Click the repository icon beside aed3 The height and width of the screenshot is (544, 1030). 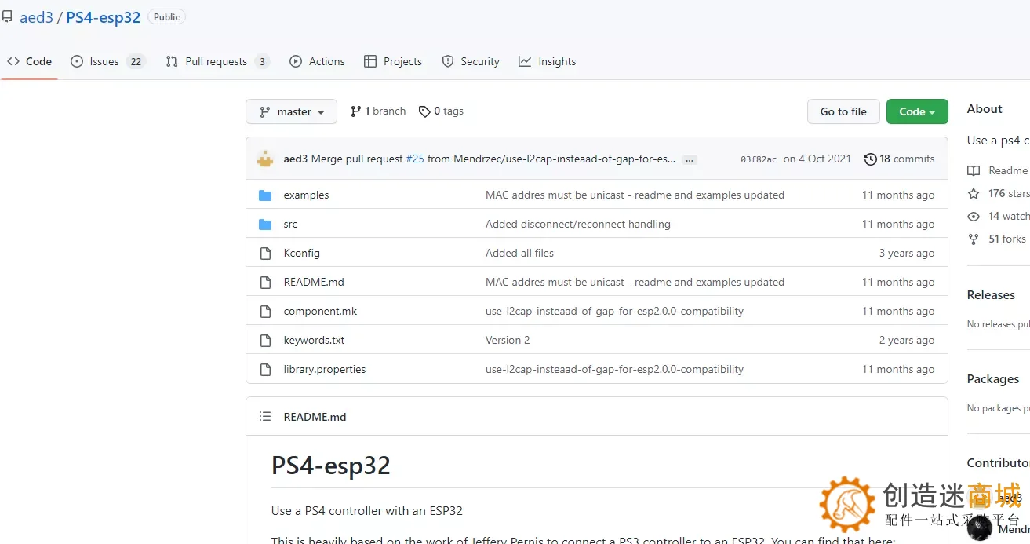coord(7,16)
